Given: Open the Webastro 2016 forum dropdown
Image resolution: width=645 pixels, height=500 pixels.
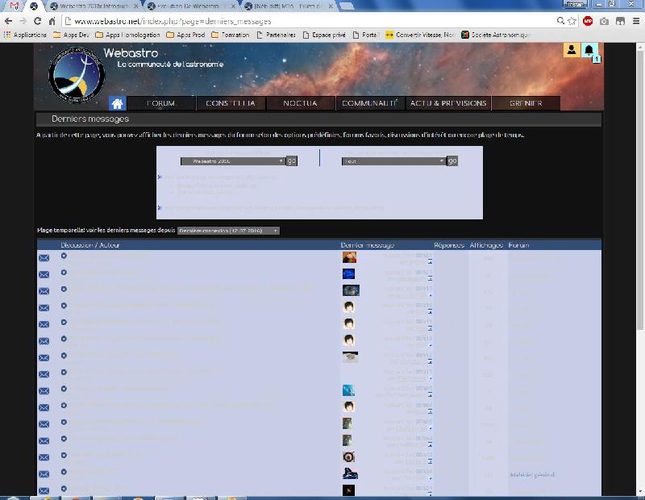Looking at the screenshot, I should pos(232,161).
